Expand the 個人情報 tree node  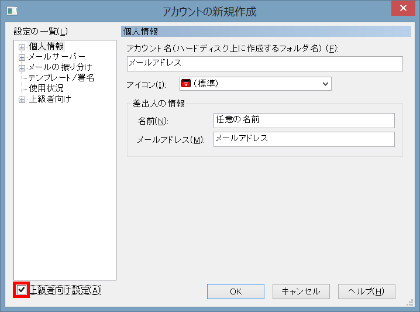(x=22, y=47)
